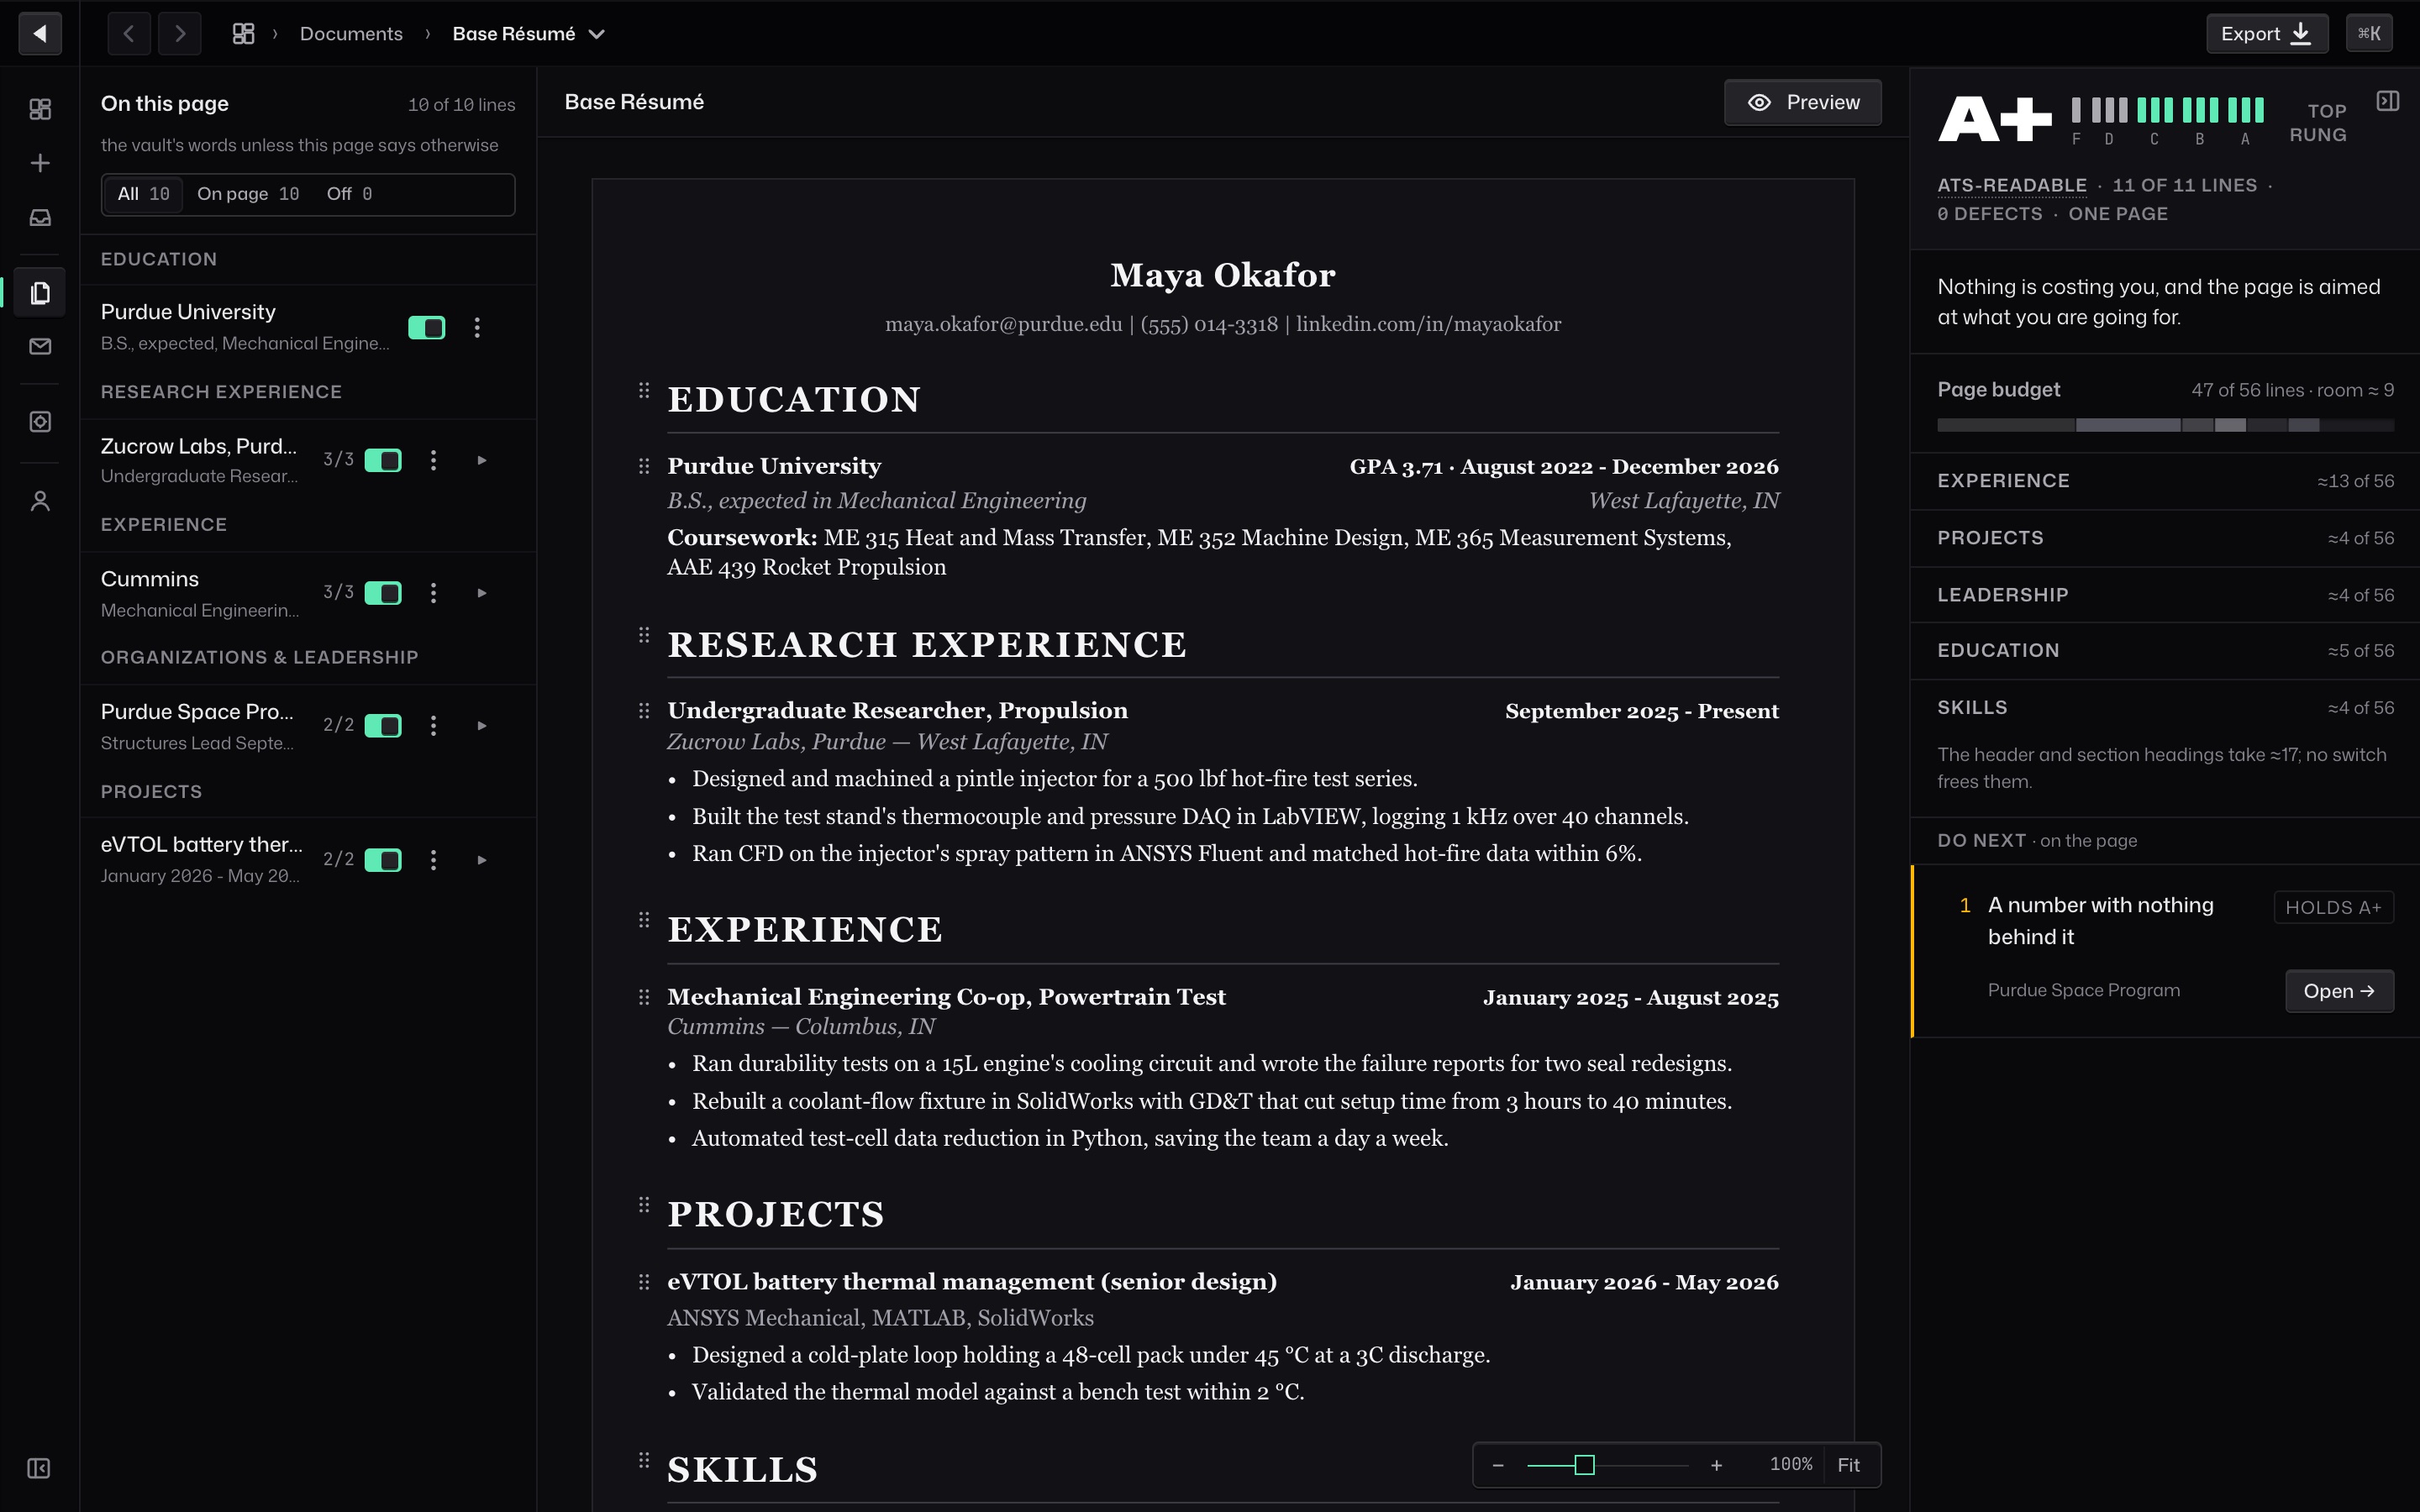Open the profile person icon in sidebar
This screenshot has width=2420, height=1512.
pos(40,501)
